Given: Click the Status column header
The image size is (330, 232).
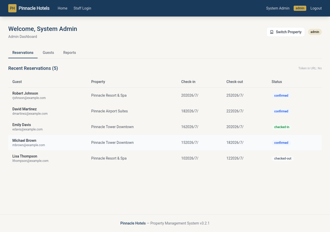Looking at the screenshot, I should click(x=277, y=82).
